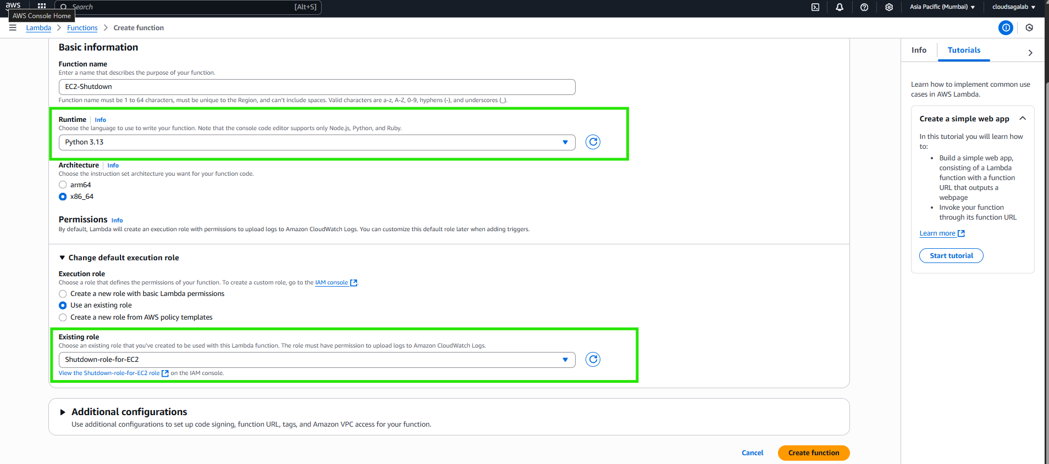
Task: Click the Function name input field
Action: click(317, 87)
